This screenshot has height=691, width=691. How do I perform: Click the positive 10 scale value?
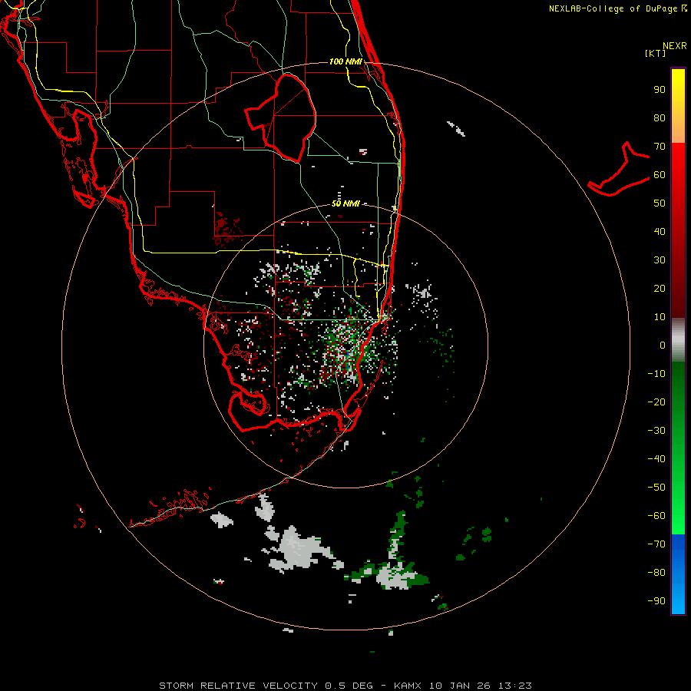660,317
